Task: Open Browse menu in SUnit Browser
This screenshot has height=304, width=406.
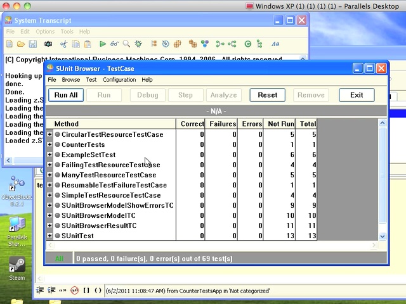Action: click(x=70, y=80)
